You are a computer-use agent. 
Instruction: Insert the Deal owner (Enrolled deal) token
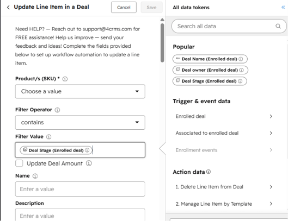[210, 70]
